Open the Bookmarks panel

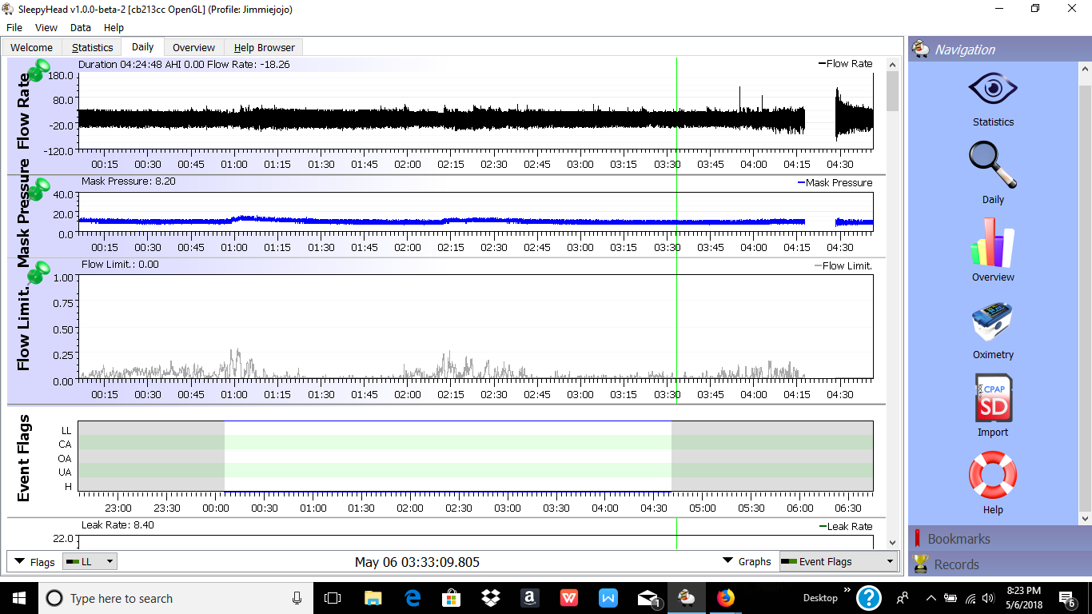(x=993, y=539)
